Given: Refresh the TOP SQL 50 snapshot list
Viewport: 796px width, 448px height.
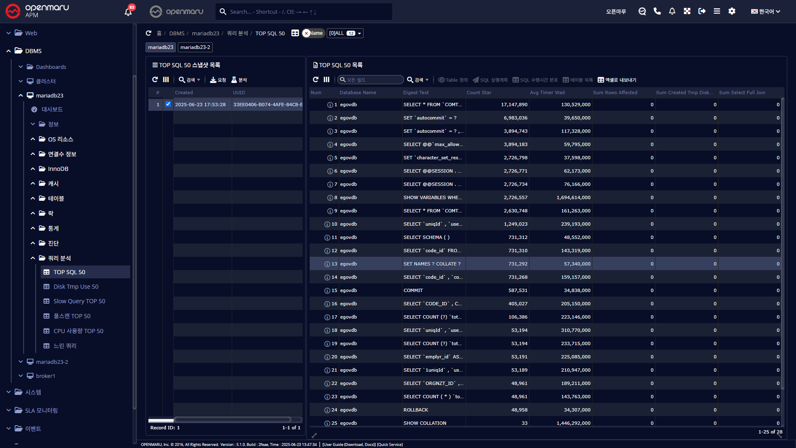Looking at the screenshot, I should tap(155, 80).
